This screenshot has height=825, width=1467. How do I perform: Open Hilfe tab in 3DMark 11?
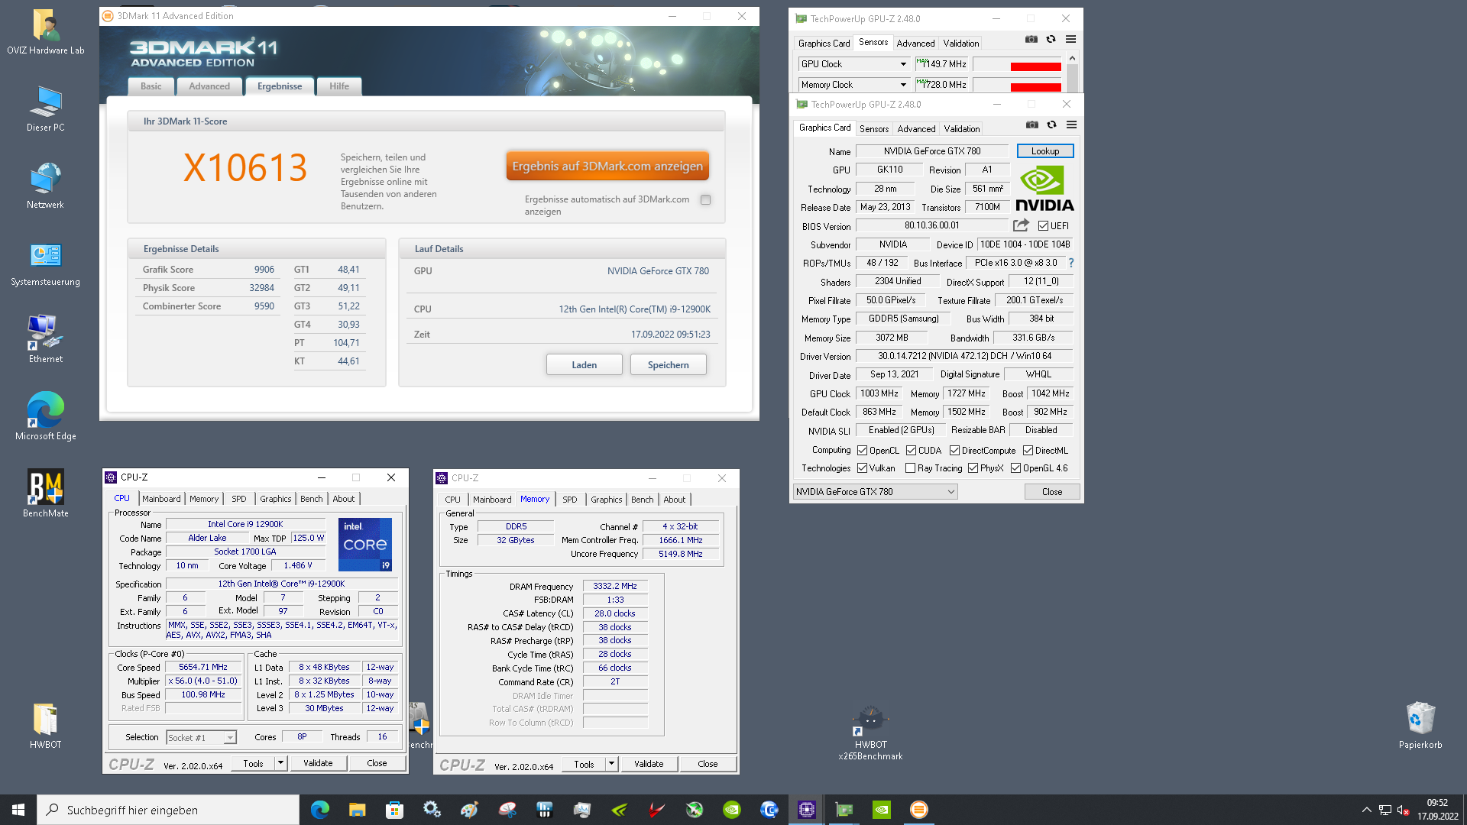(x=339, y=86)
